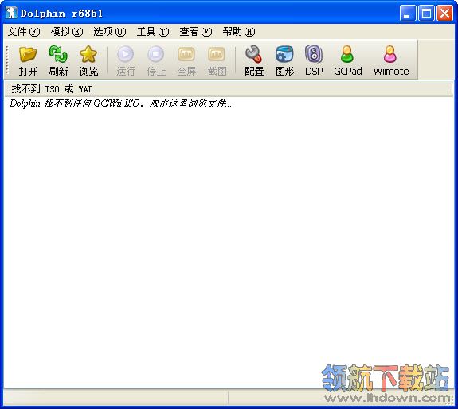Open the File (文件) menu

(24, 32)
